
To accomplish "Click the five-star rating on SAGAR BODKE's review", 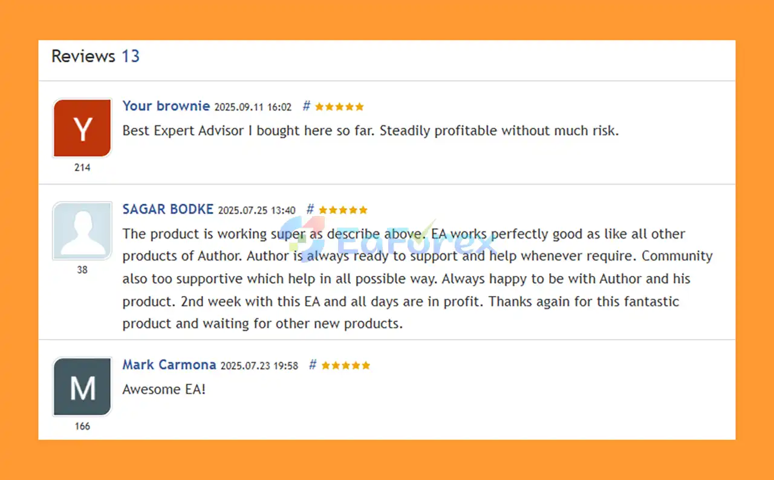I will (x=343, y=210).
